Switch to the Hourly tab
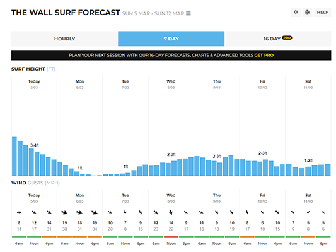336x252 pixels. click(64, 39)
